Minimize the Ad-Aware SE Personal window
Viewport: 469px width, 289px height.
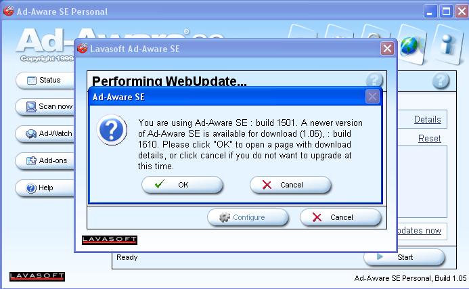430,12
